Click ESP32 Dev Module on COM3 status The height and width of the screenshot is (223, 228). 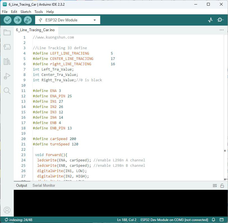[174, 220]
